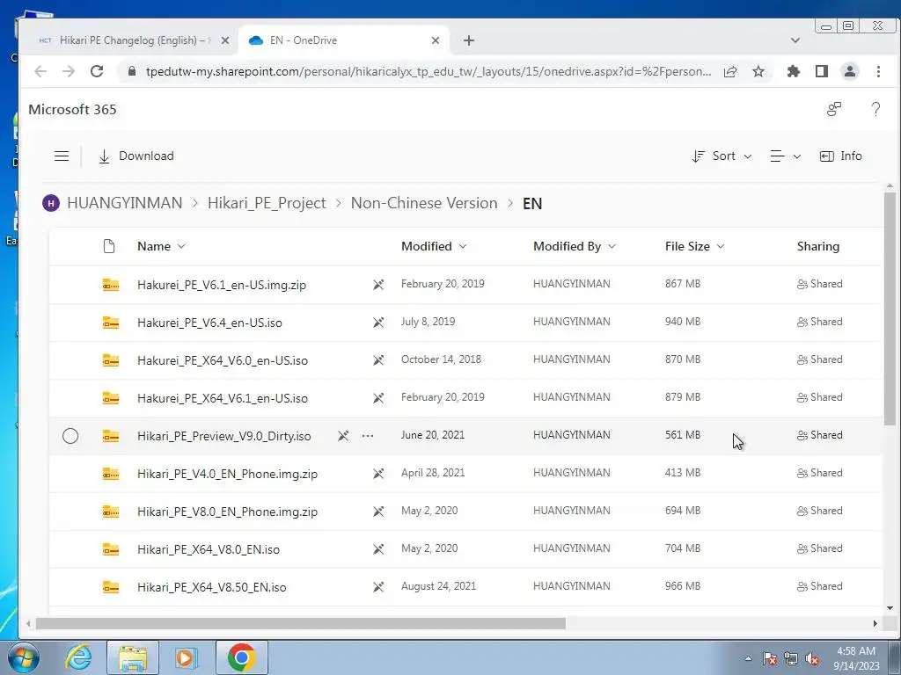The width and height of the screenshot is (901, 675).
Task: Click the pin icon on Hikari_PE_X64_V8.0_EN.iso row
Action: pyautogui.click(x=378, y=550)
